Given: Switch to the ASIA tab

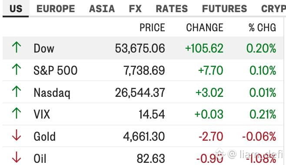Looking at the screenshot, I should pyautogui.click(x=102, y=9).
